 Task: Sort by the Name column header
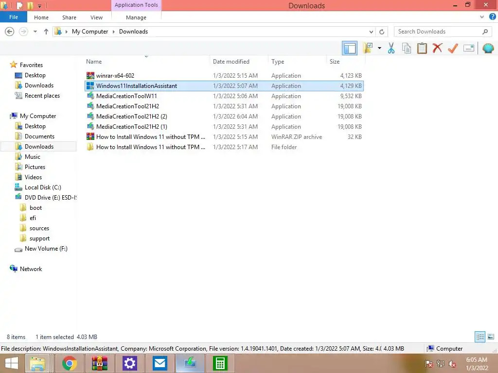tap(94, 62)
